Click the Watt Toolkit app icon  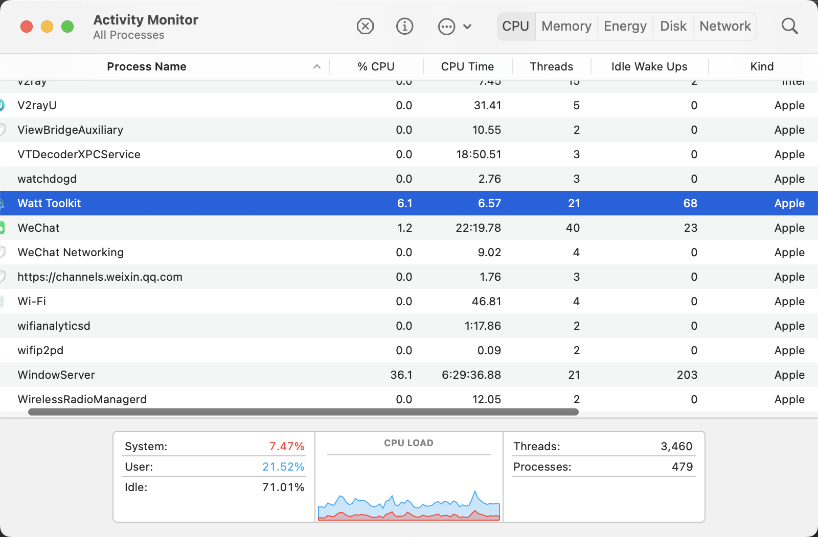coord(2,203)
